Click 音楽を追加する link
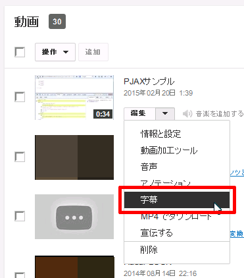 220,114
